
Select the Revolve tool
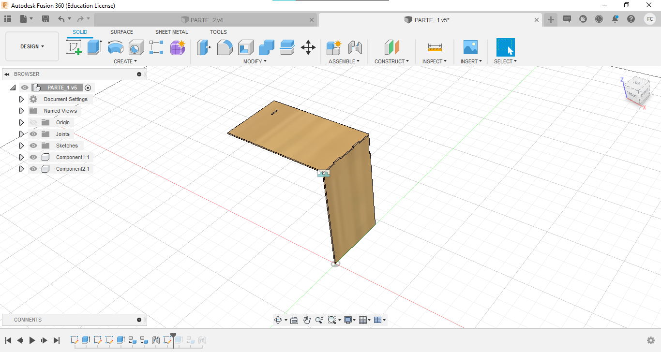coord(116,47)
